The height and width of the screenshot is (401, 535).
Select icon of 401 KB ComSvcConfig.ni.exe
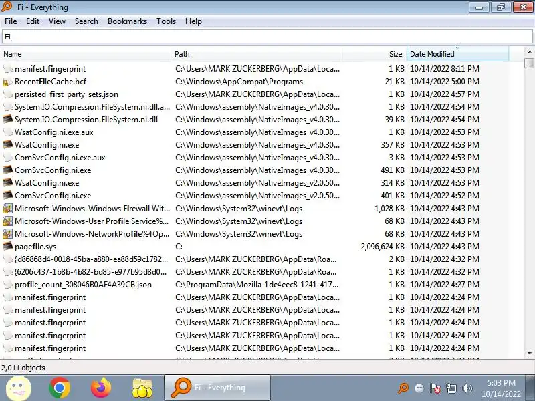7,195
